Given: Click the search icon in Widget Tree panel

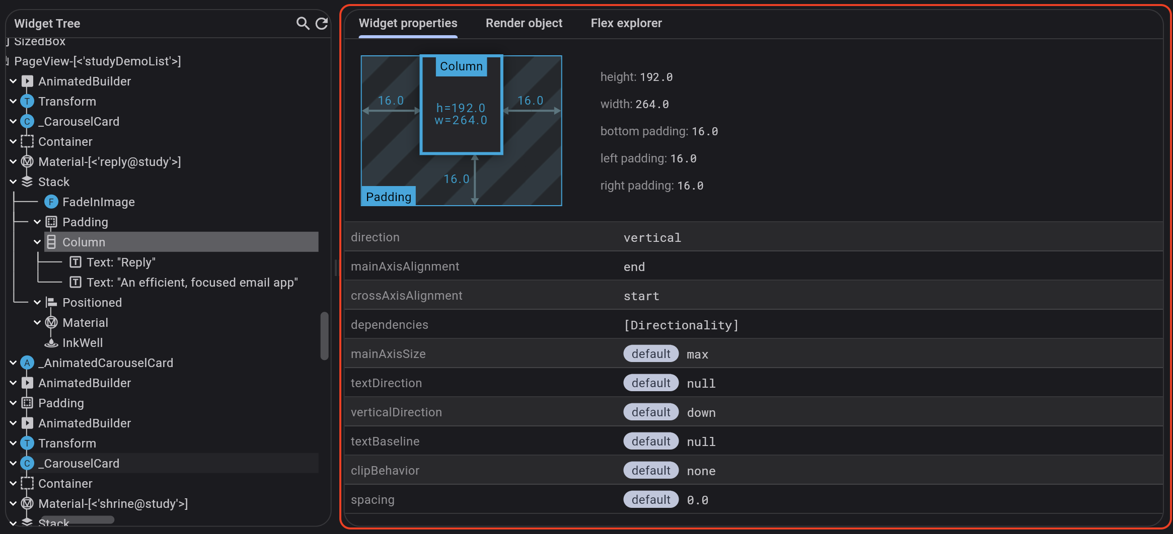Looking at the screenshot, I should [x=303, y=23].
